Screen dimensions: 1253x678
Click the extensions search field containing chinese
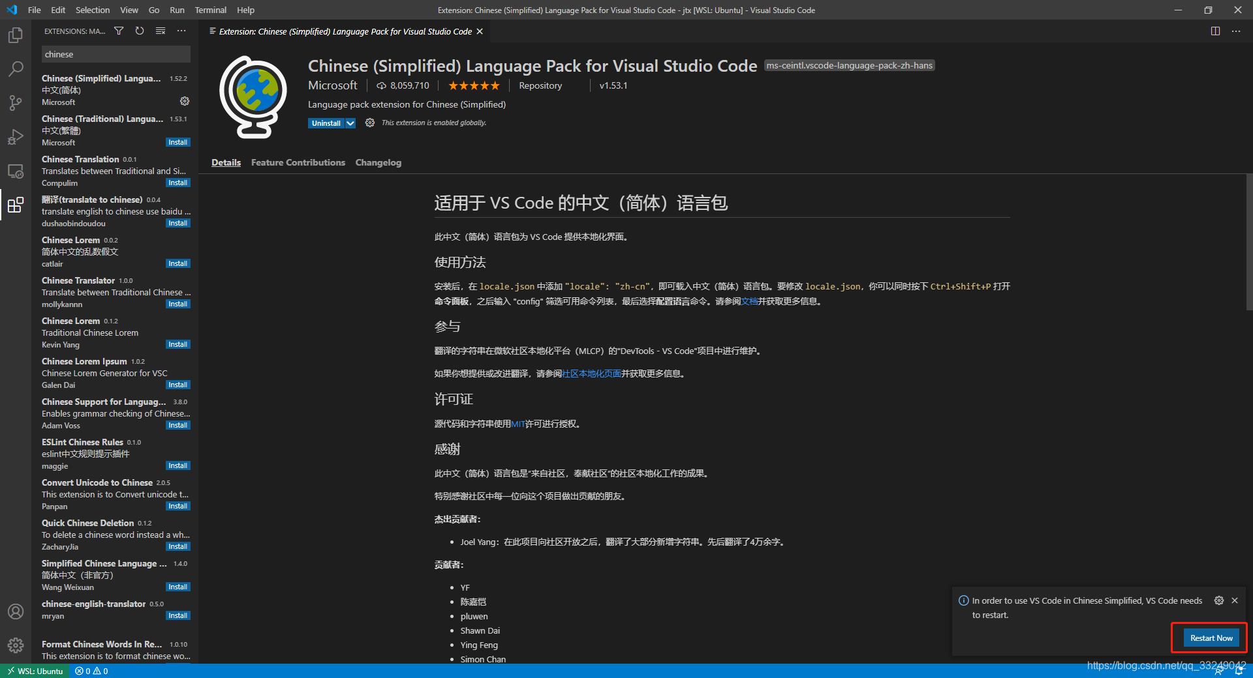click(x=116, y=54)
